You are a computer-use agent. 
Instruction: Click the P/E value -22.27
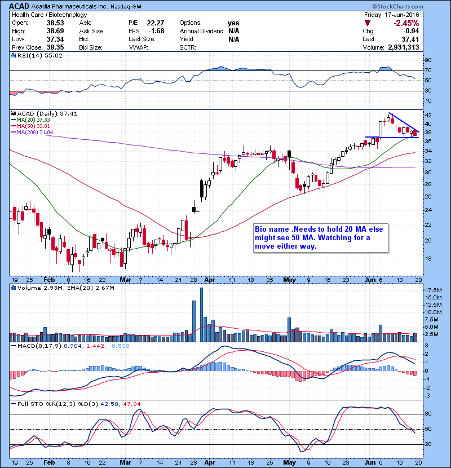pyautogui.click(x=154, y=23)
